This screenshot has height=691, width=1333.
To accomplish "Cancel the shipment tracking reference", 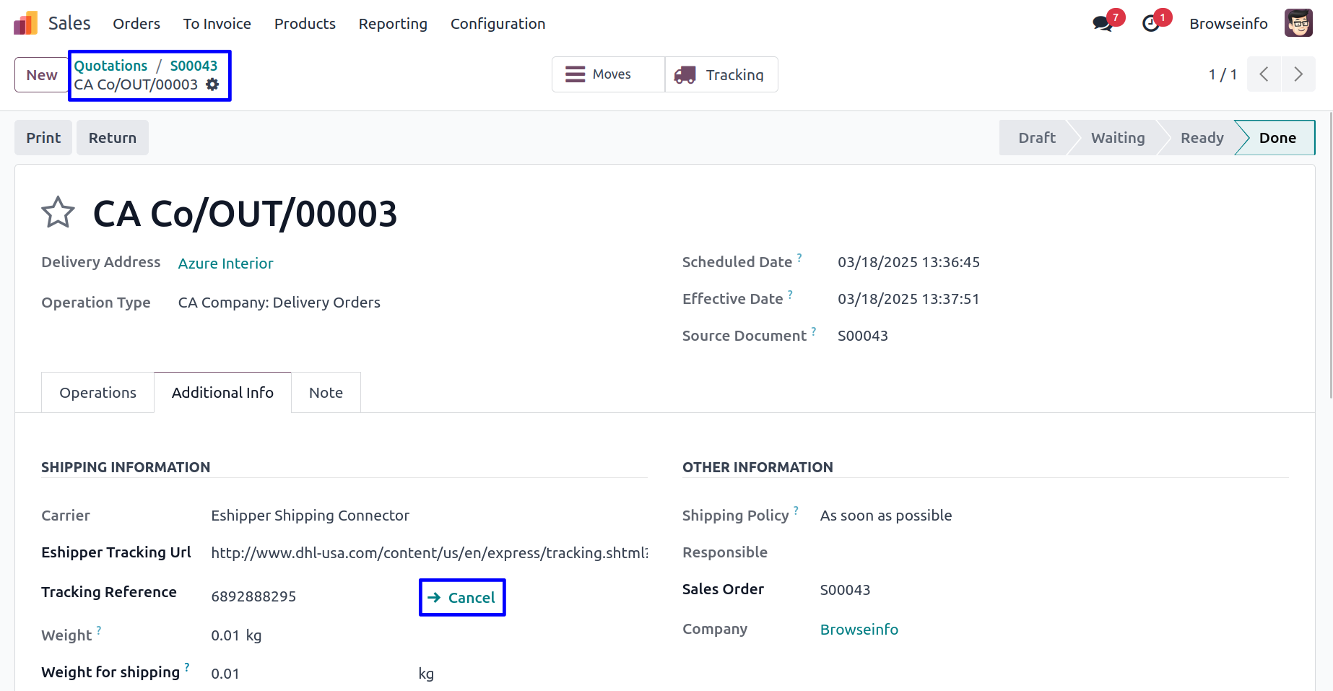I will tap(462, 597).
